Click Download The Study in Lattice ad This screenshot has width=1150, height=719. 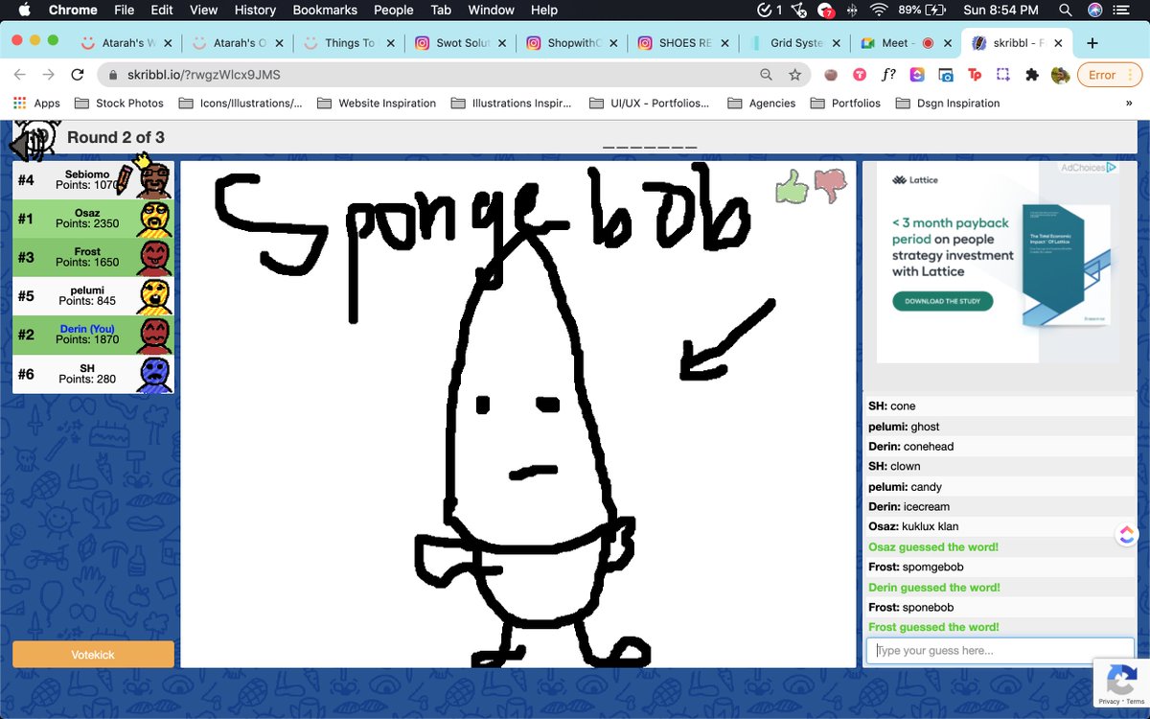point(944,301)
